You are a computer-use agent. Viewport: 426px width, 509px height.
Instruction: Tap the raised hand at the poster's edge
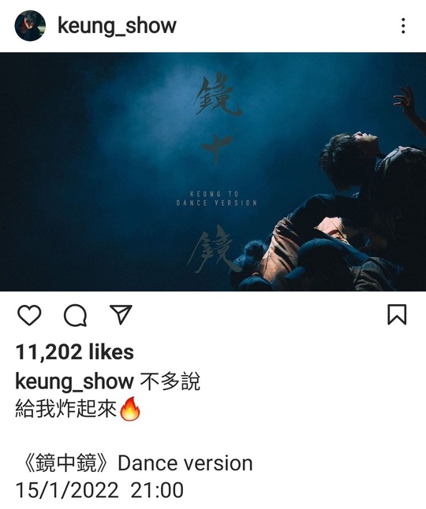pos(405,100)
